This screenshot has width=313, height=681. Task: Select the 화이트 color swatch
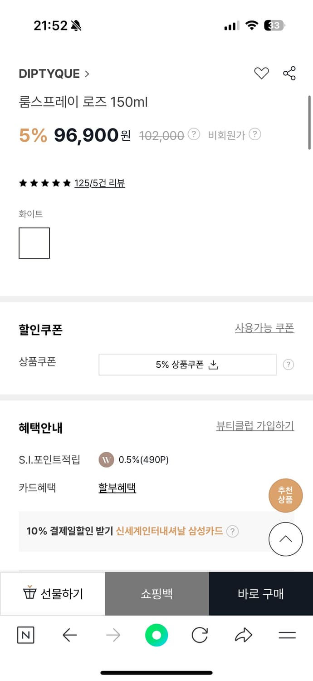click(34, 243)
